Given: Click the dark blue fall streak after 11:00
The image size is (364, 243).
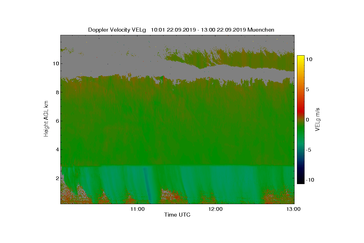Looking at the screenshot, I should pos(147,185).
